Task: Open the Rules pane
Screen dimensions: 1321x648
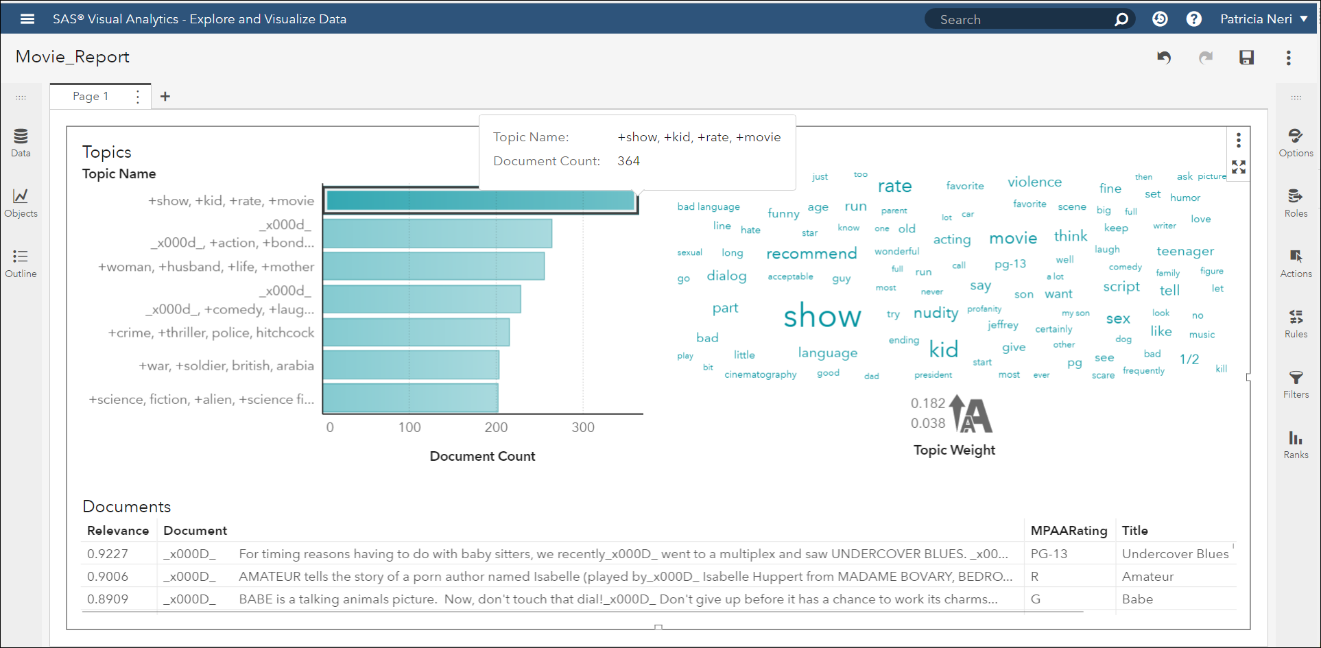Action: [1296, 324]
